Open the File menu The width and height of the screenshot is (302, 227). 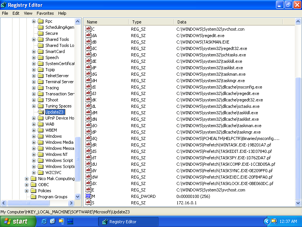click(5, 13)
